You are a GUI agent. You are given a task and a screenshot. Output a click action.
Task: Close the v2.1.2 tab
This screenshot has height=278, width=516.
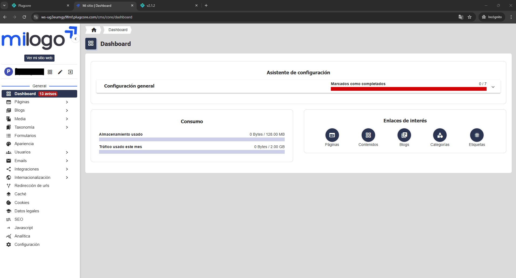196,5
